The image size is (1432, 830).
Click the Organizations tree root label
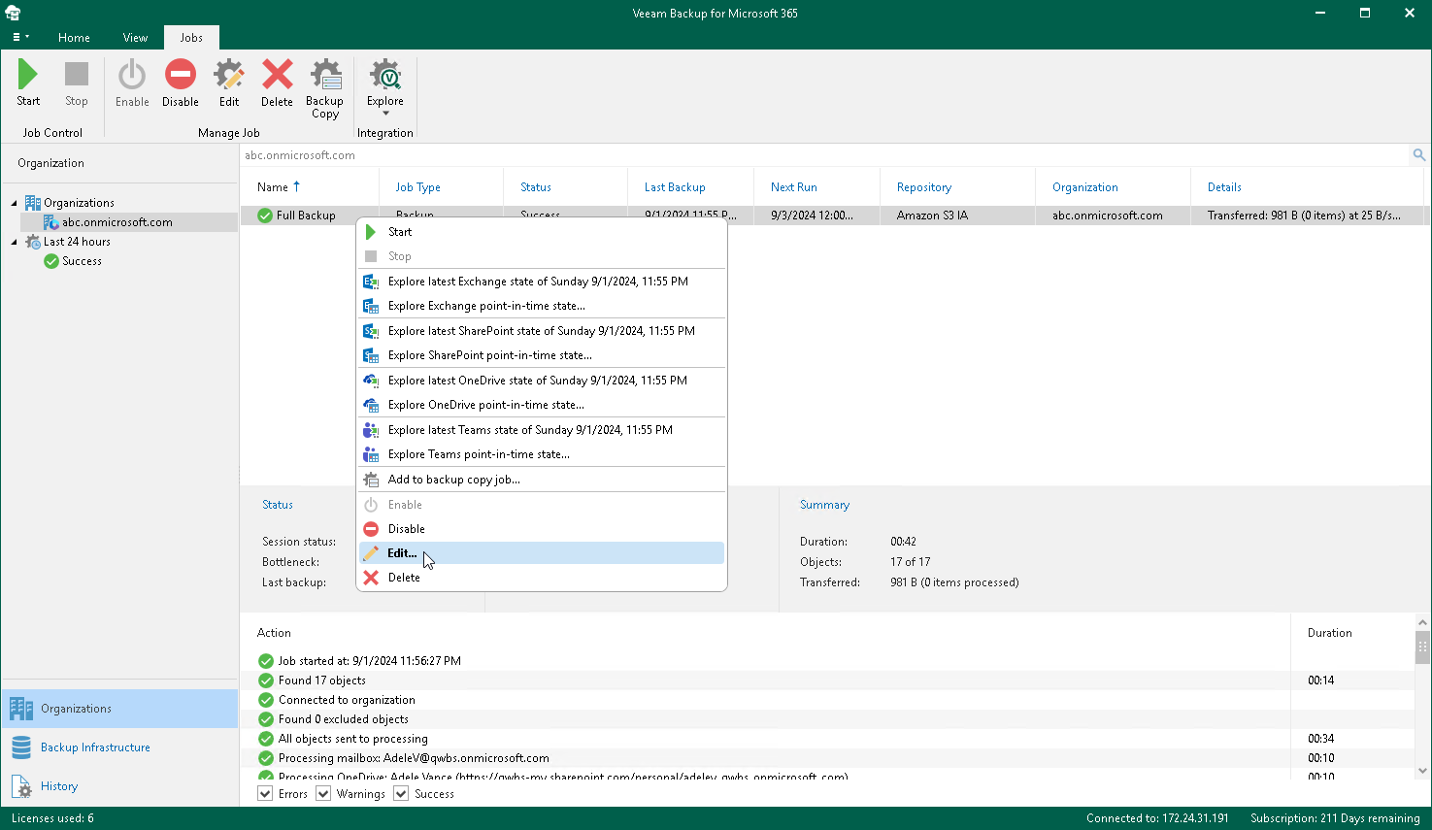click(x=79, y=203)
